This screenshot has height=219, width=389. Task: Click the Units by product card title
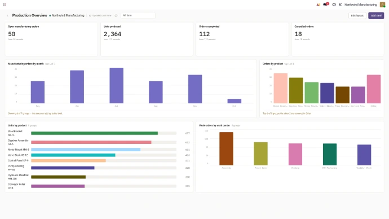[17, 125]
